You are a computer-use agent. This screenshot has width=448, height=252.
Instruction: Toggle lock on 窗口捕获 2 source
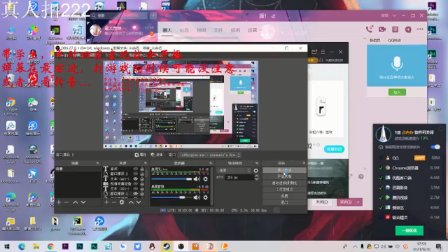(x=142, y=174)
